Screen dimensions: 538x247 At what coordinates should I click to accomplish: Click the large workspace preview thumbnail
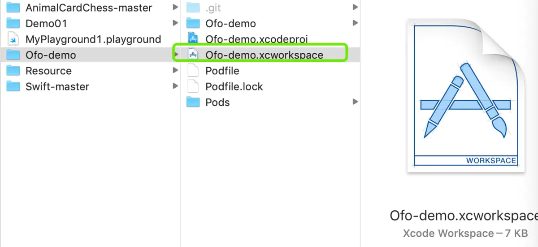[466, 96]
